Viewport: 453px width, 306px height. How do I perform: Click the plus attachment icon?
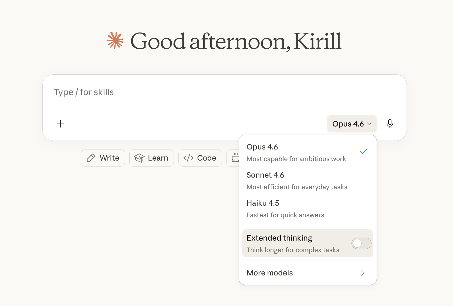60,124
